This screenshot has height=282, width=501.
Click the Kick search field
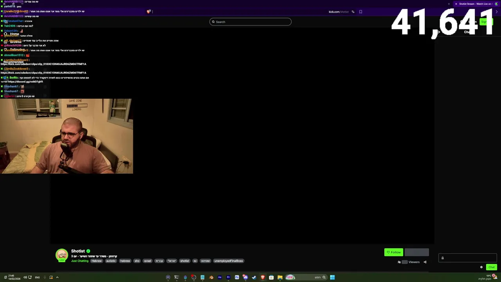[250, 22]
